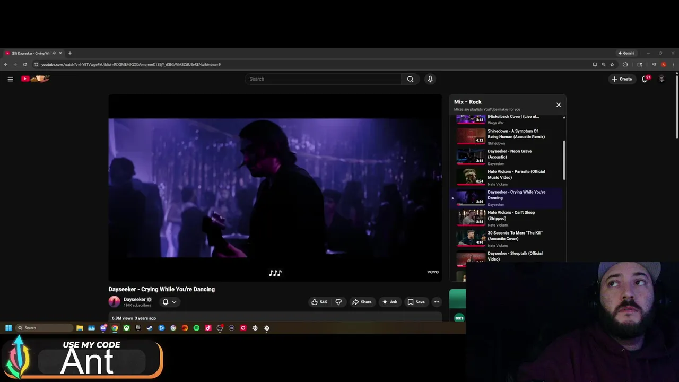Open Chrome extensions puzzle icon

625,64
